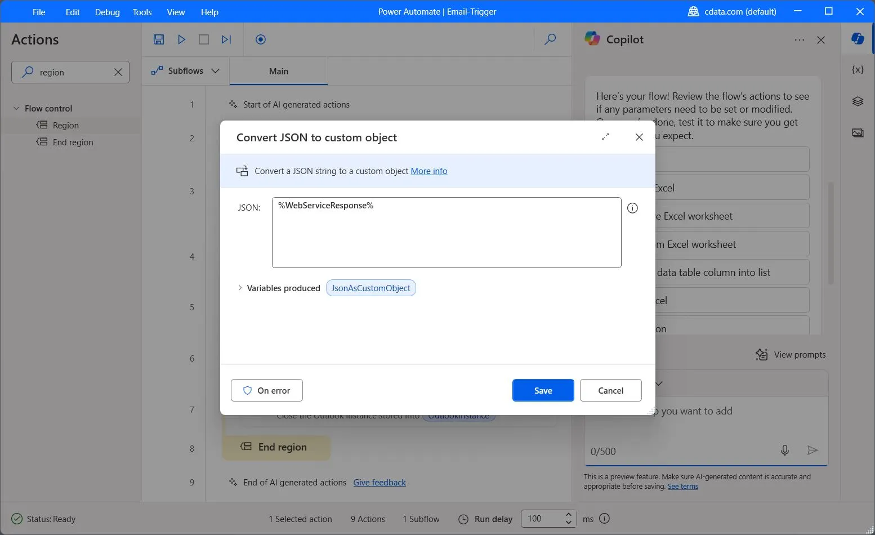Expand dialog with the resize arrows icon

605,137
